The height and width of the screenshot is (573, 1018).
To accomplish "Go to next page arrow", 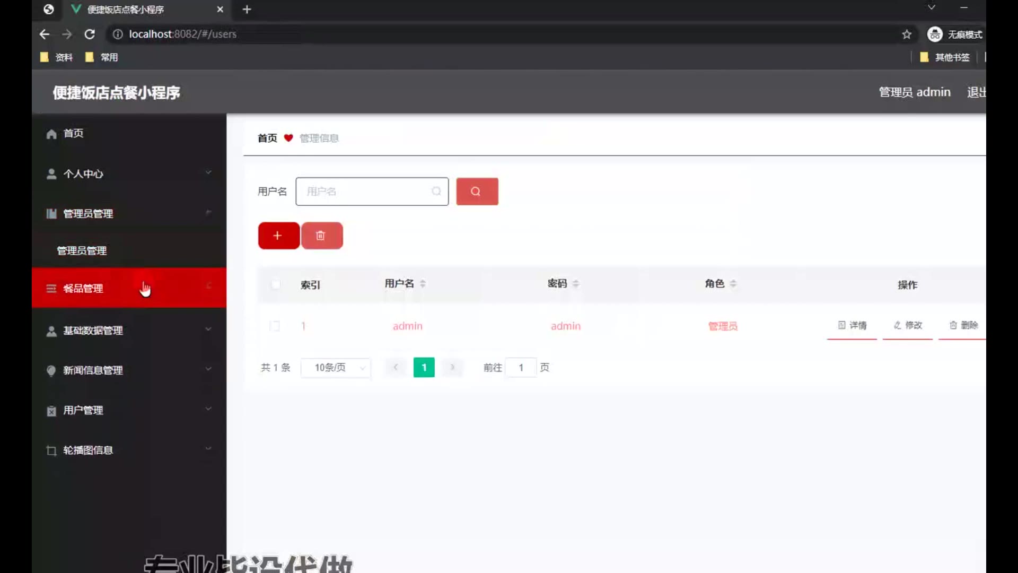I will [452, 367].
